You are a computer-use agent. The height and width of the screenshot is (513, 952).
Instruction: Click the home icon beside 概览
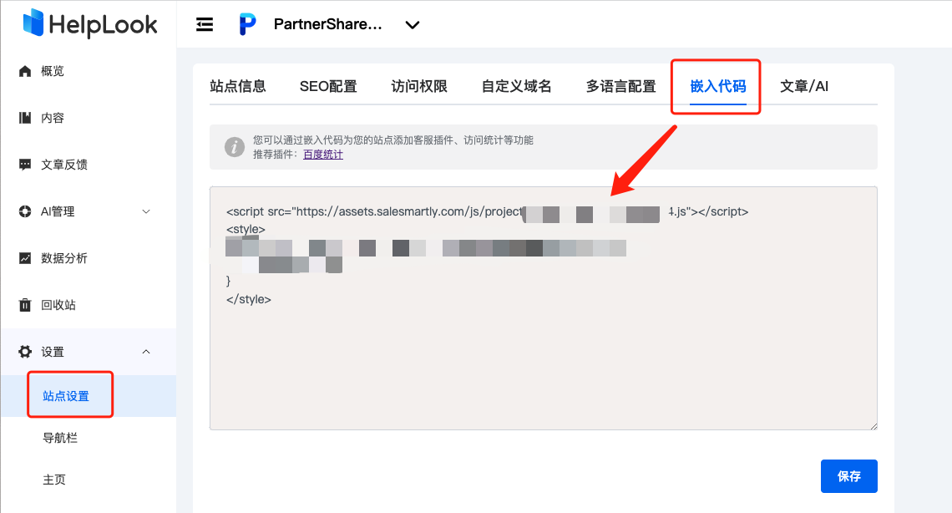point(25,71)
